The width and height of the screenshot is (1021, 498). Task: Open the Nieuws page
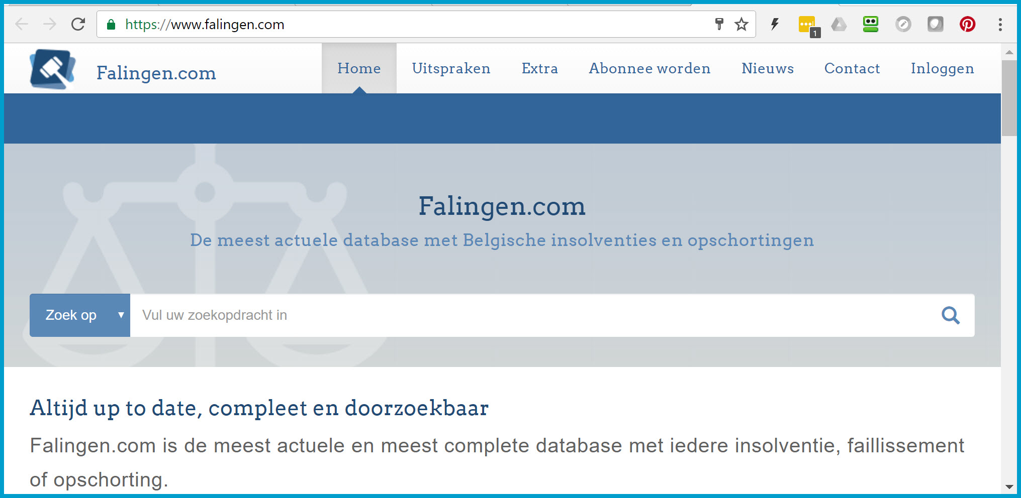click(768, 68)
